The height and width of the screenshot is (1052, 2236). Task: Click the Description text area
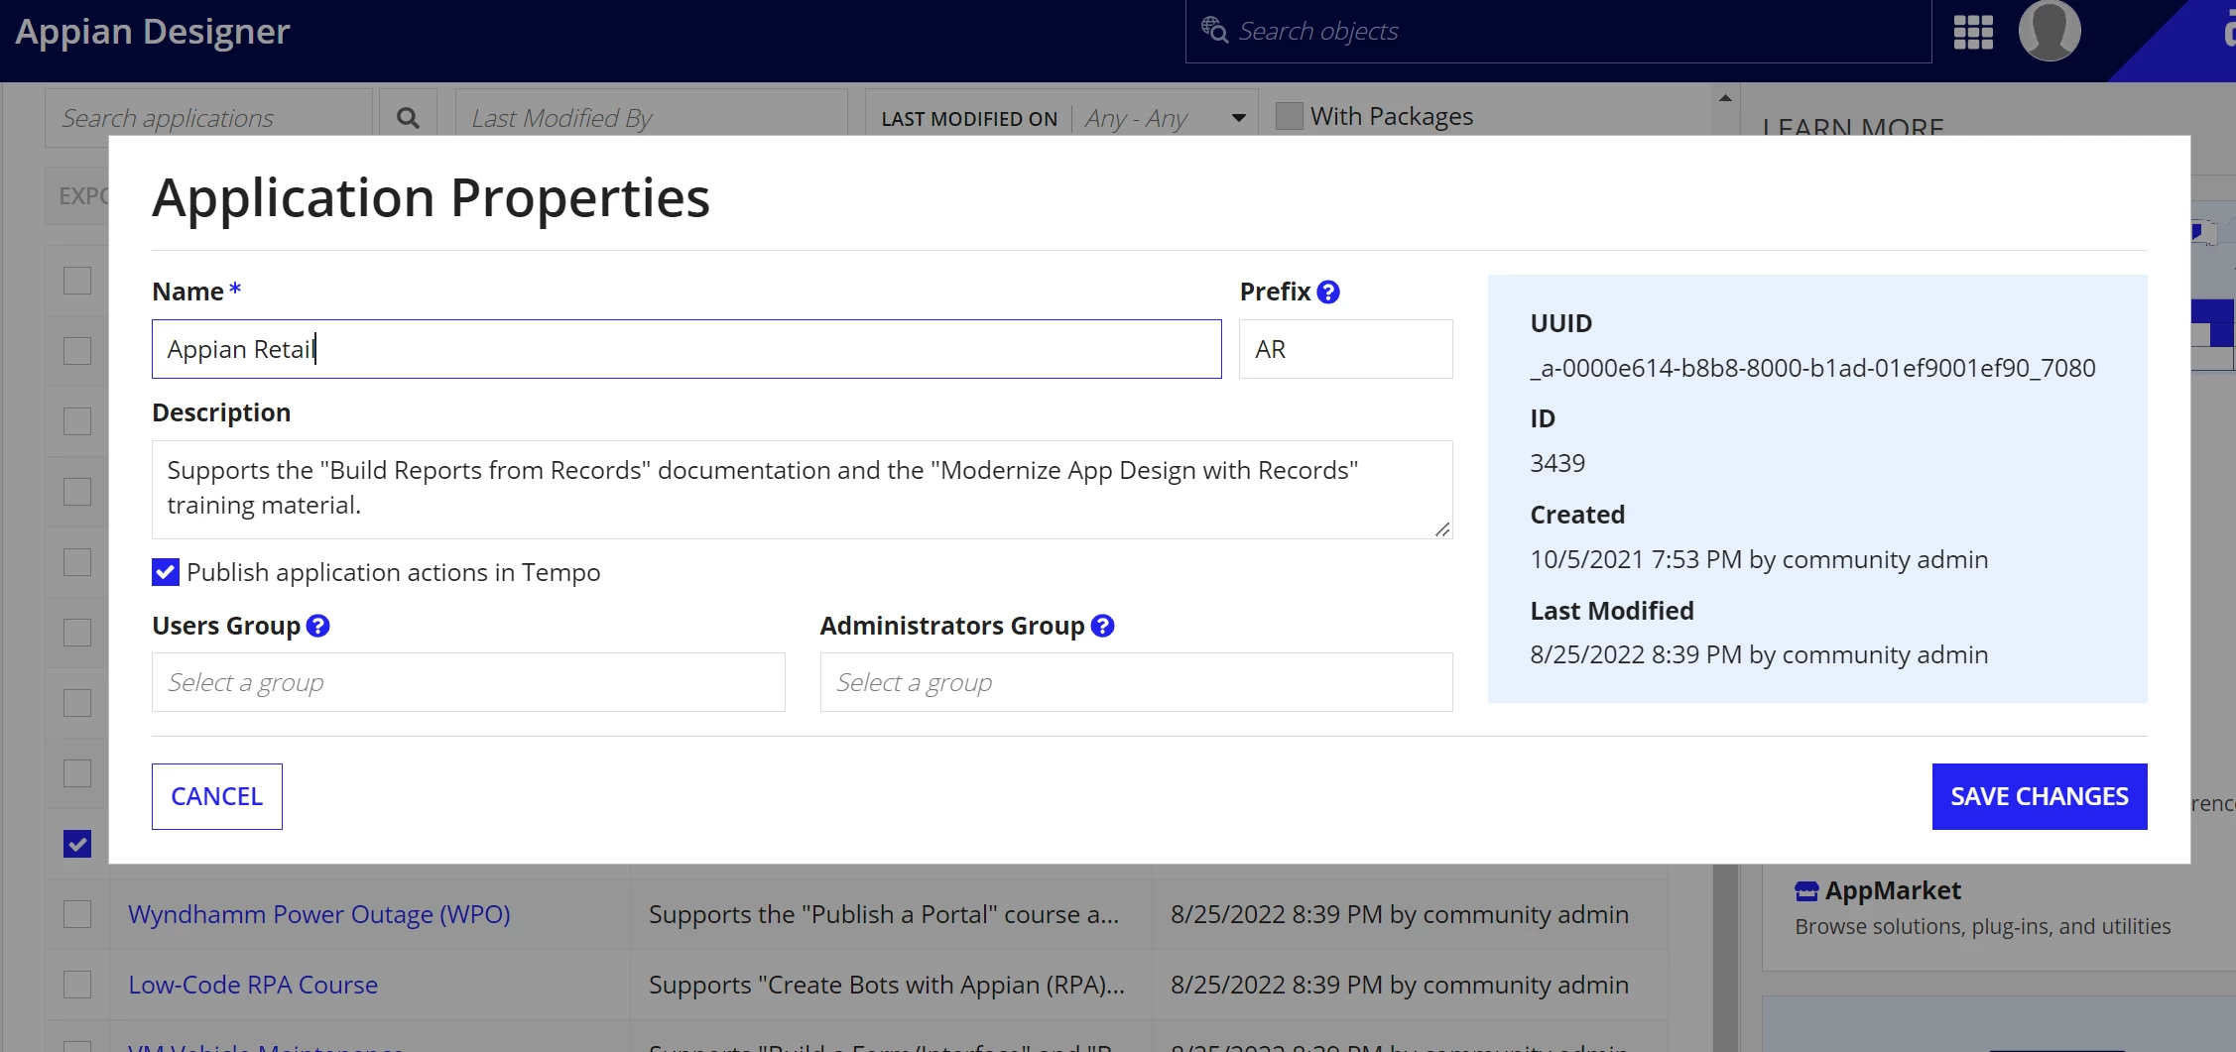pos(803,490)
